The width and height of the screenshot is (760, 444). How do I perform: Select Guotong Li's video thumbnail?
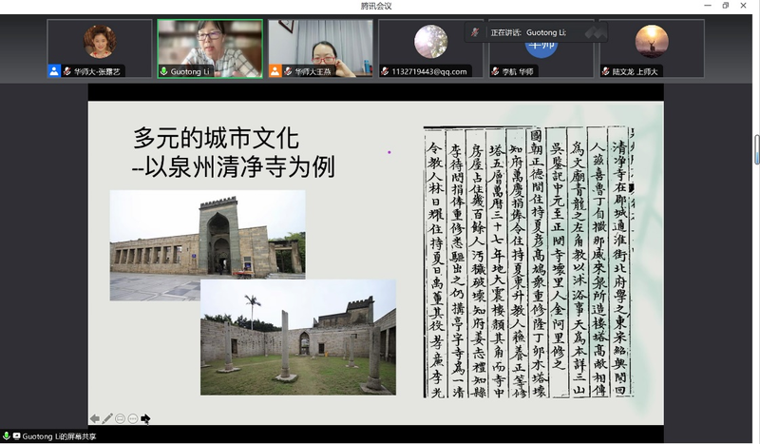(x=209, y=45)
